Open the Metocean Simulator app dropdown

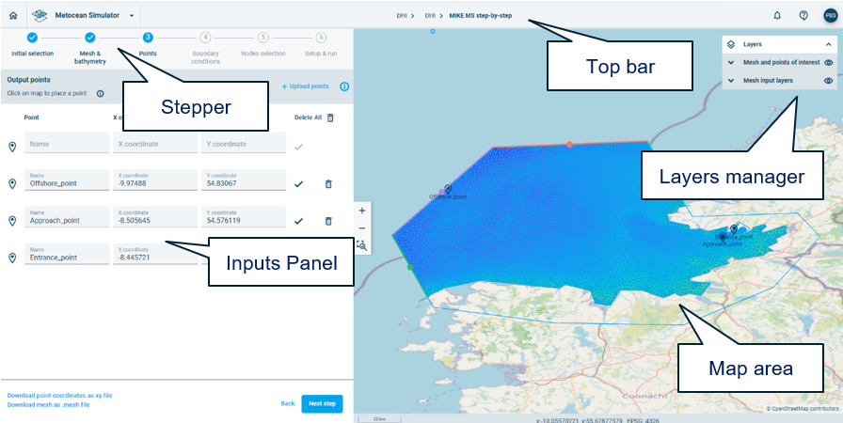click(131, 16)
